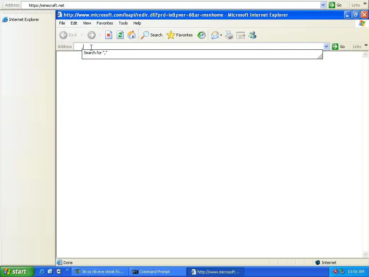Switch to the Command Prompt taskbar window
Image resolution: width=369 pixels, height=277 pixels.
coord(157,272)
